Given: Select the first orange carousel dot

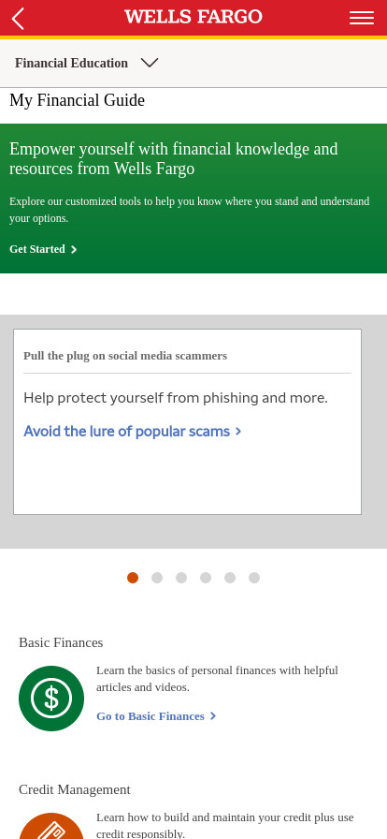Looking at the screenshot, I should coord(133,578).
